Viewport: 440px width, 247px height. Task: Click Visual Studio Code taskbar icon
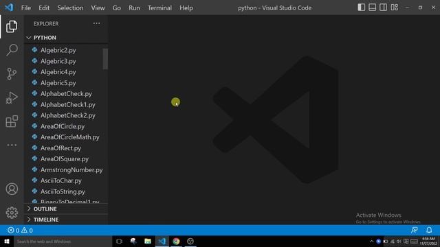[162, 242]
